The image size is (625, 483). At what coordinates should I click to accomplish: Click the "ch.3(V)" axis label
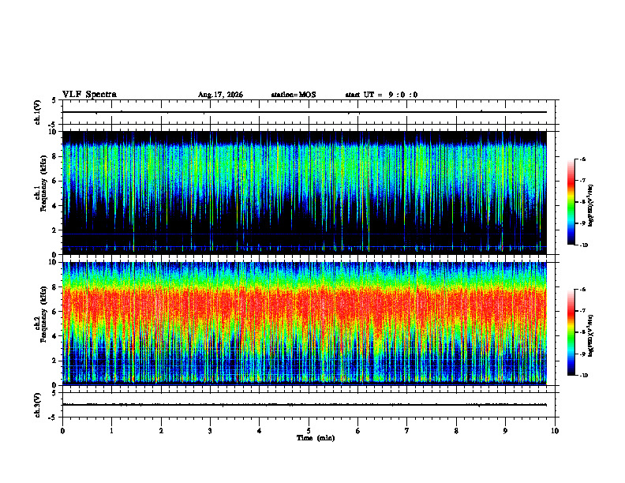point(38,406)
